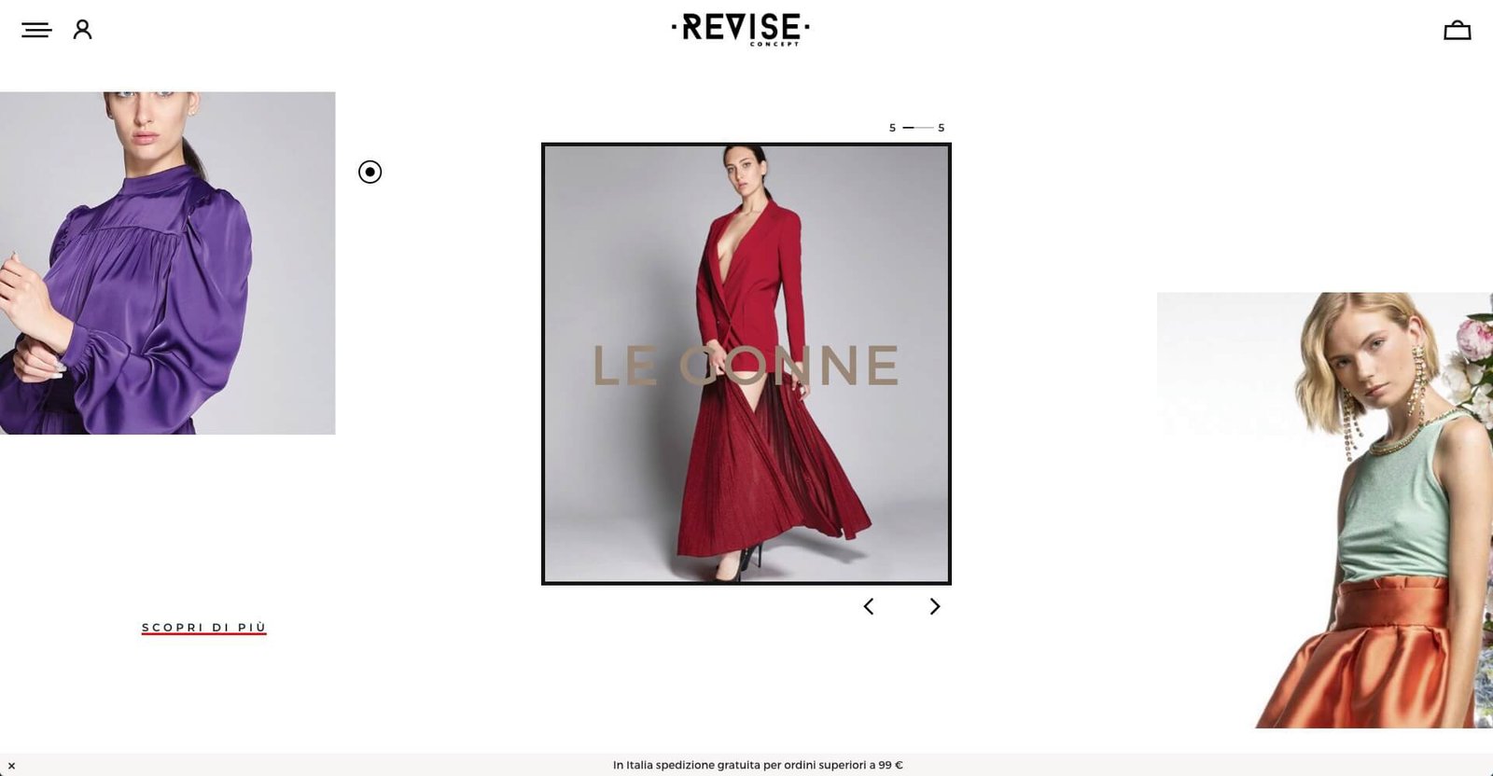
Task: Click the slide progress line indicator
Action: [x=917, y=128]
